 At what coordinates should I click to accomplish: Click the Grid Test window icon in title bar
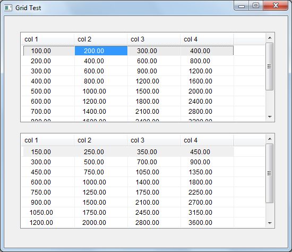[8, 8]
